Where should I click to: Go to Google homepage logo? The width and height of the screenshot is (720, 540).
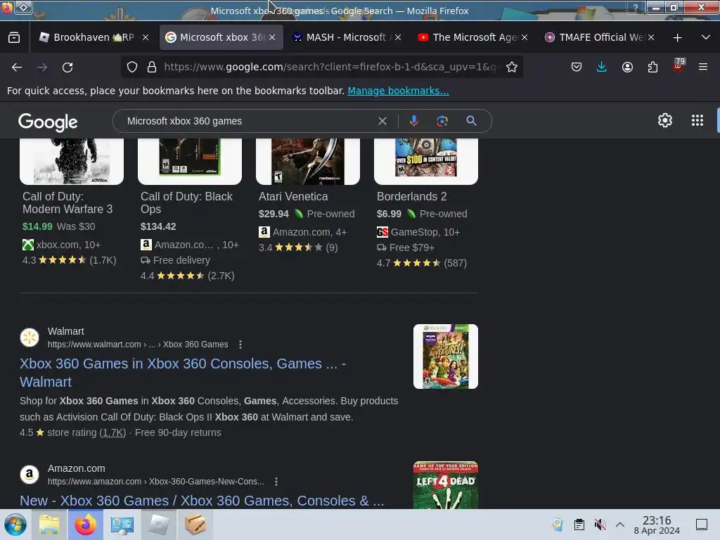48,122
